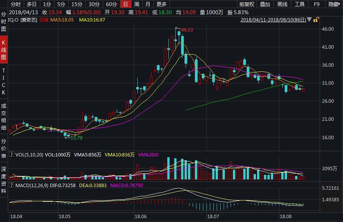Open the VOL indicator help question-mark icon
Screen dimensions: 343x222
pyautogui.click(x=12, y=155)
